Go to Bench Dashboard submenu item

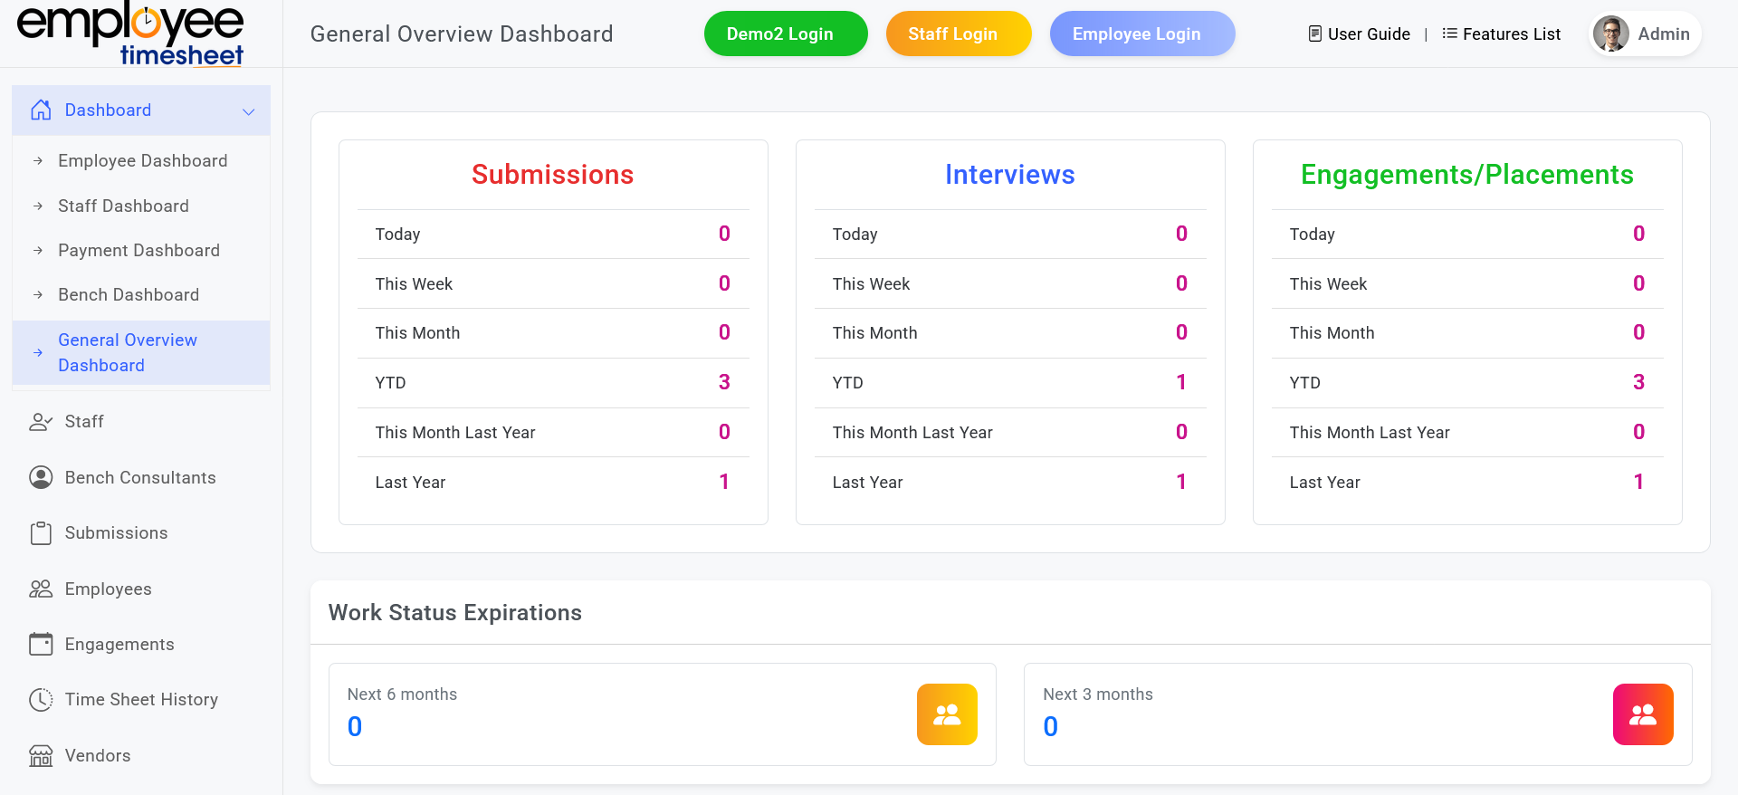pyautogui.click(x=129, y=295)
